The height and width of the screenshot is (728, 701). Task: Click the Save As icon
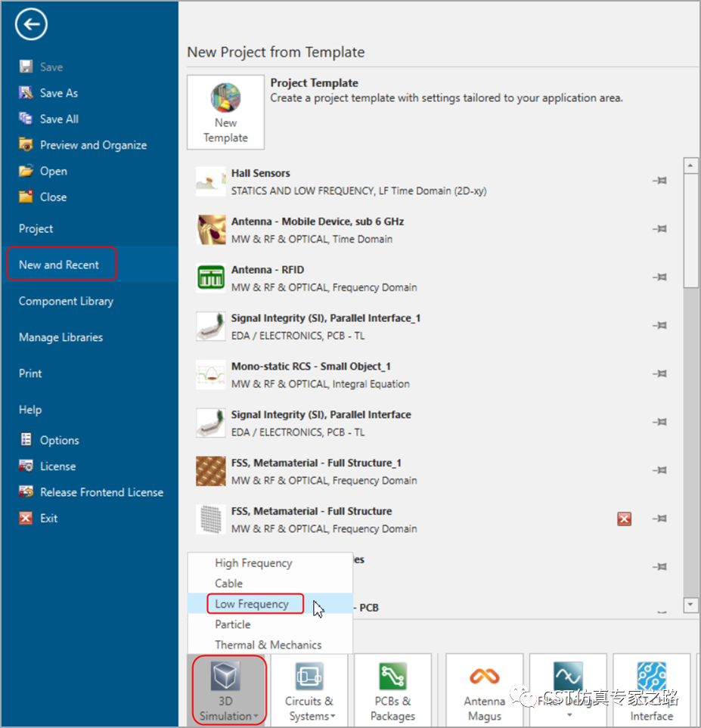coord(26,93)
